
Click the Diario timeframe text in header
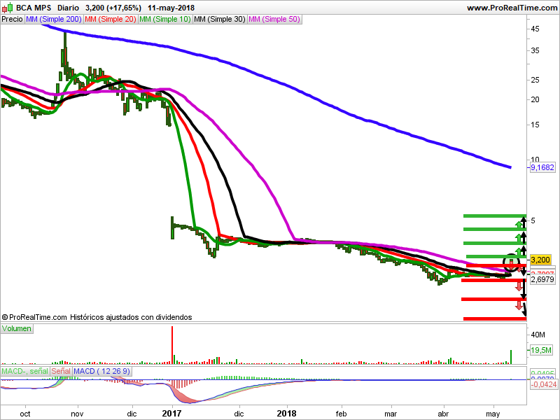(66, 8)
